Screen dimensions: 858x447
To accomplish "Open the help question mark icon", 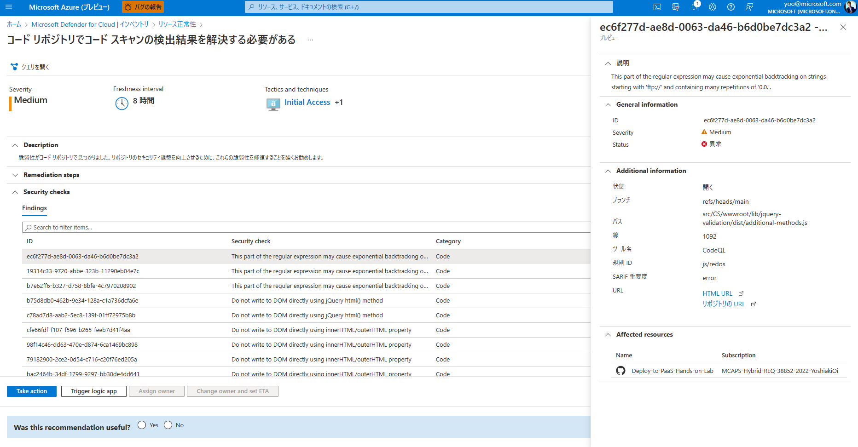I will coord(730,7).
